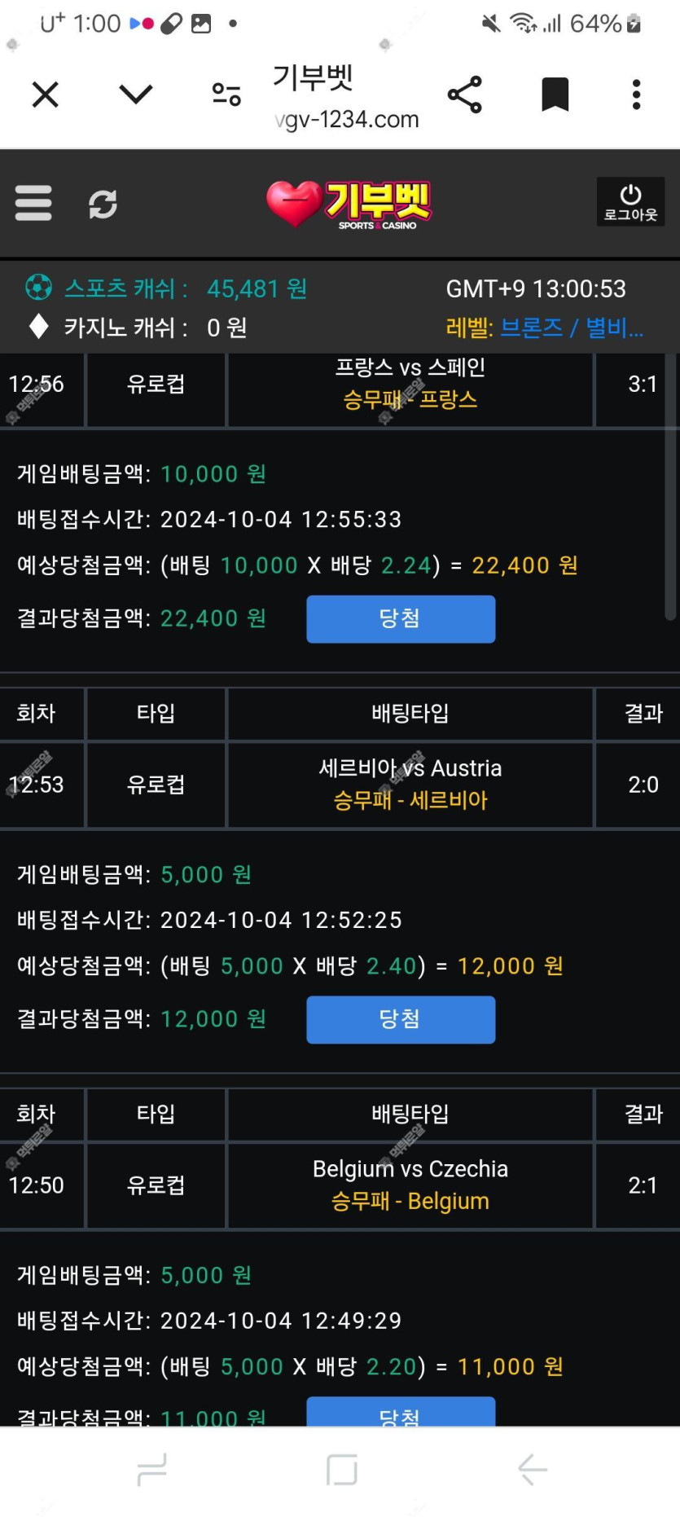Share the page via share icon
Viewport: 680px width, 1517px height.
coord(465,95)
